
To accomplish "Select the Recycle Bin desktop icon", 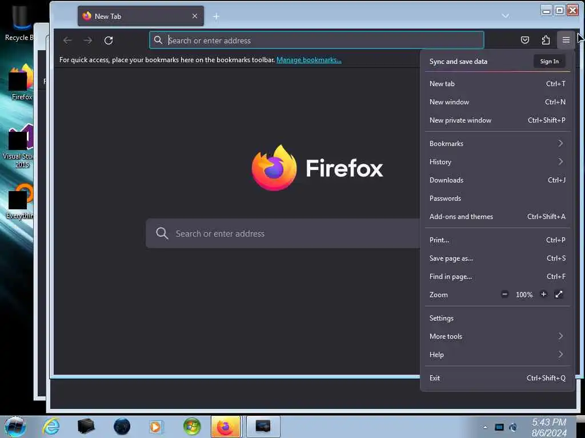I will click(x=19, y=22).
